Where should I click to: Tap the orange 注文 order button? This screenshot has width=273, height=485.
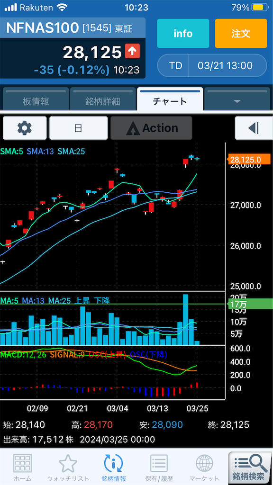click(x=241, y=34)
